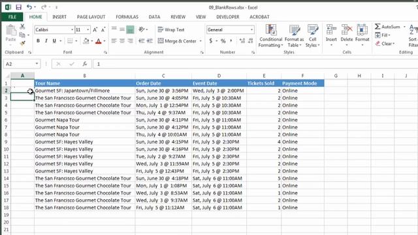Open font color dropdown arrow
The image size is (418, 235).
[104, 41]
